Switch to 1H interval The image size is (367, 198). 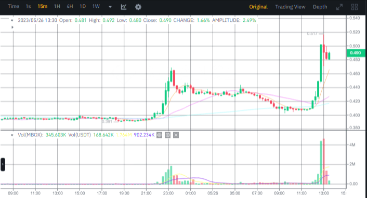57,7
